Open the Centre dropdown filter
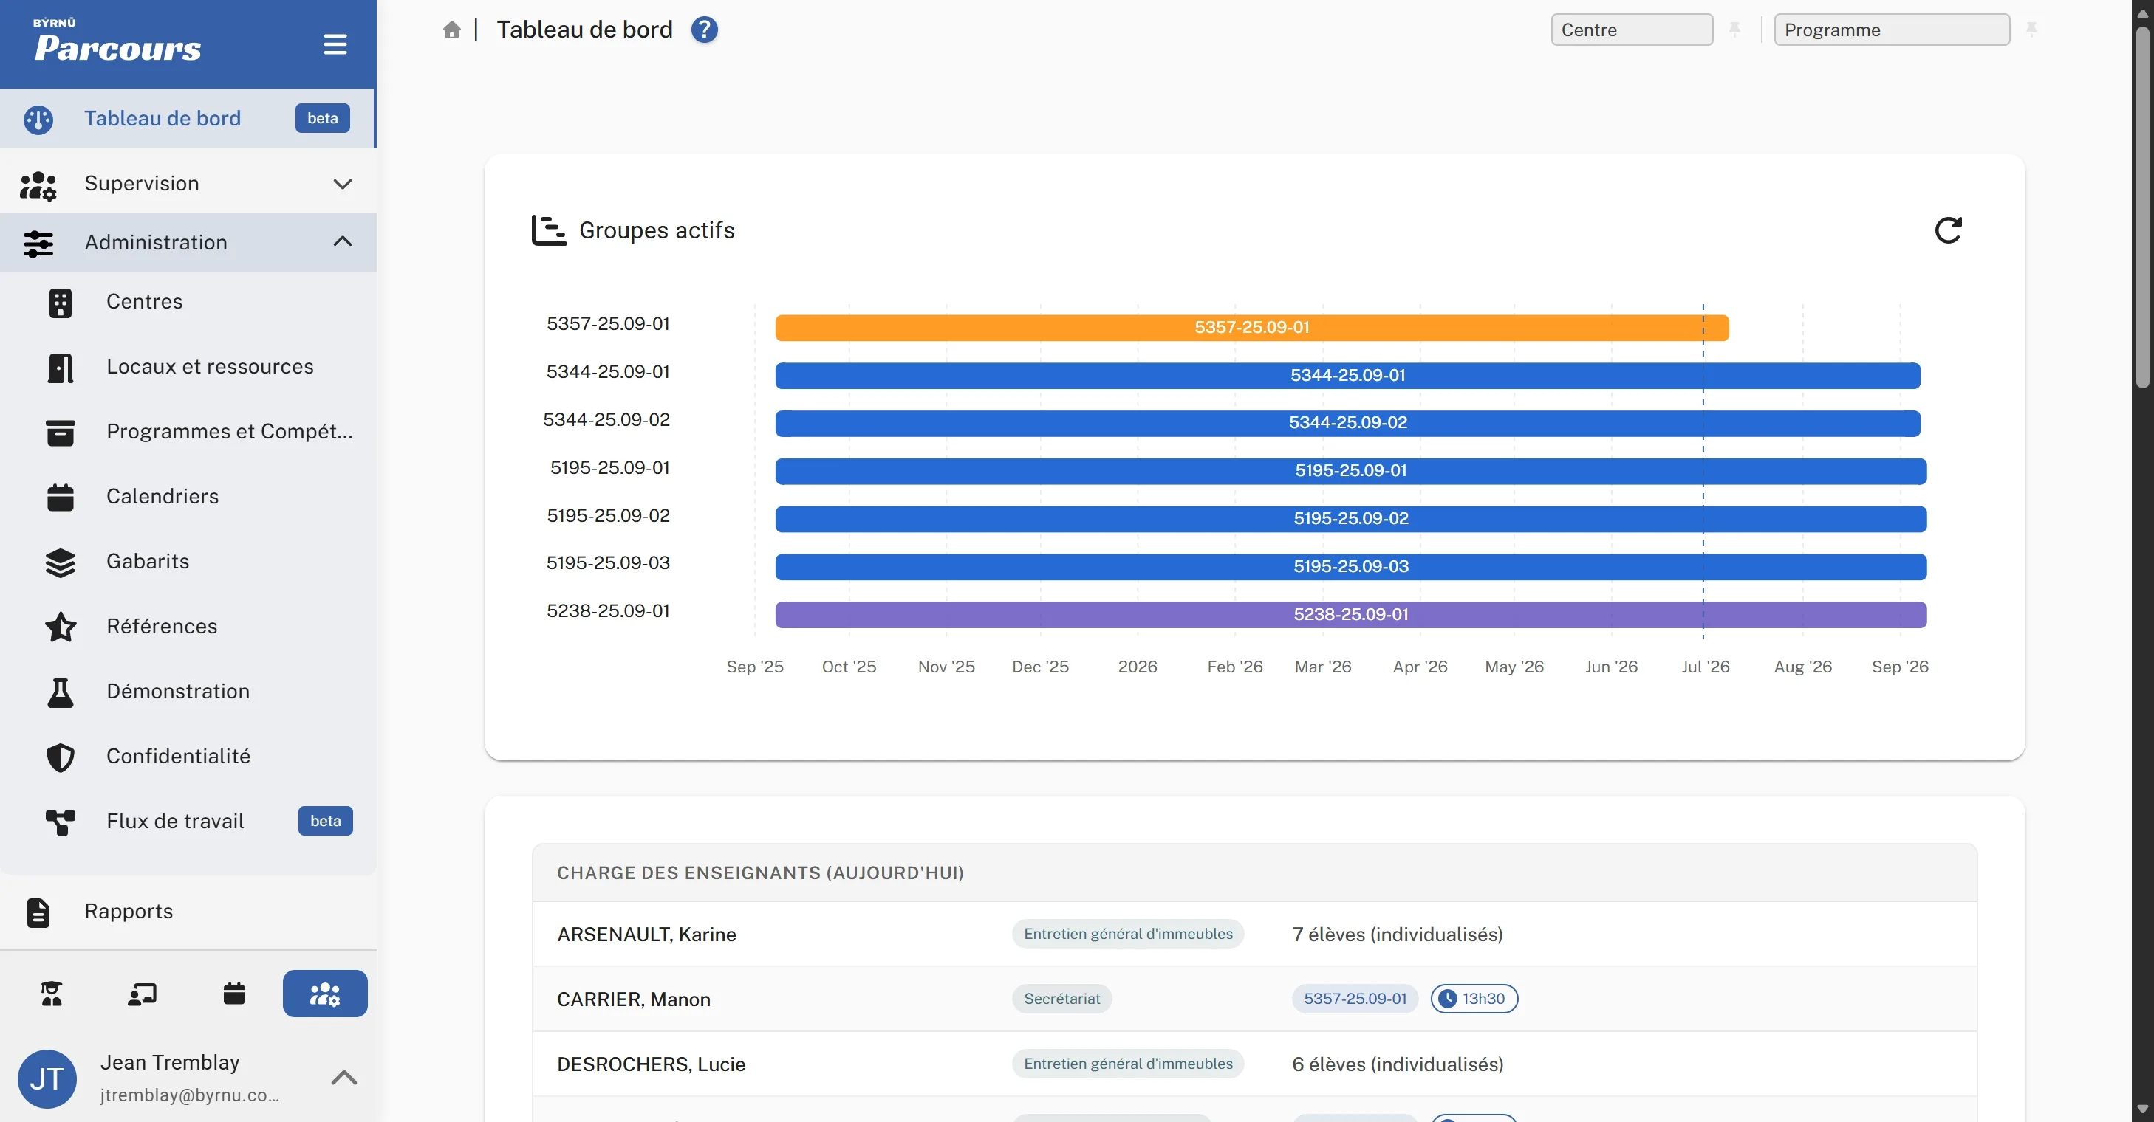 tap(1632, 30)
